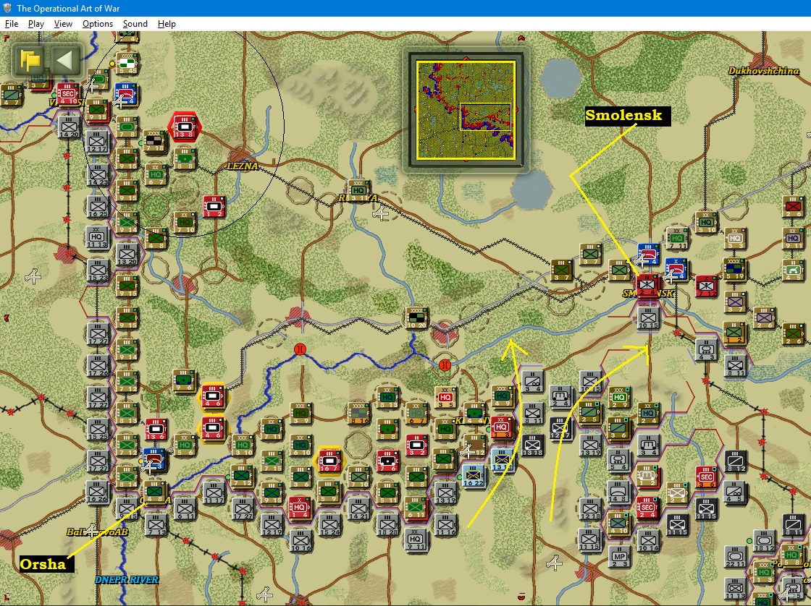The width and height of the screenshot is (811, 606).
Task: Select the gray infantry unit 14-20
Action: coord(69,127)
